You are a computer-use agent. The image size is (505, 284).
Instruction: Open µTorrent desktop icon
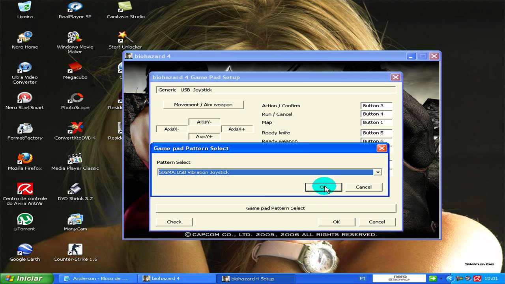pyautogui.click(x=25, y=223)
